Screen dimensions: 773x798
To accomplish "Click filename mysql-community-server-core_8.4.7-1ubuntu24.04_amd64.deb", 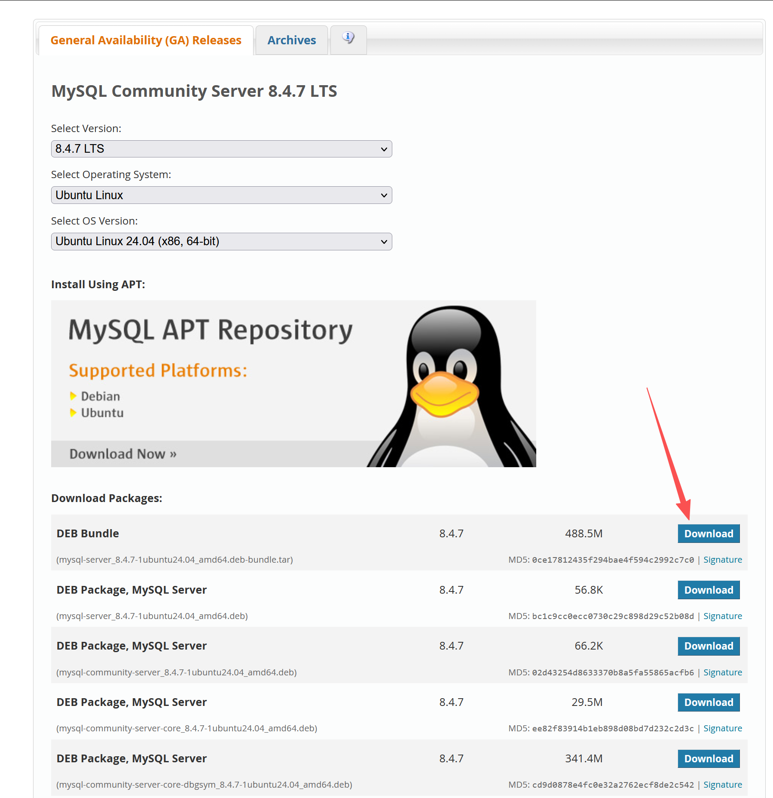I will pyautogui.click(x=186, y=728).
